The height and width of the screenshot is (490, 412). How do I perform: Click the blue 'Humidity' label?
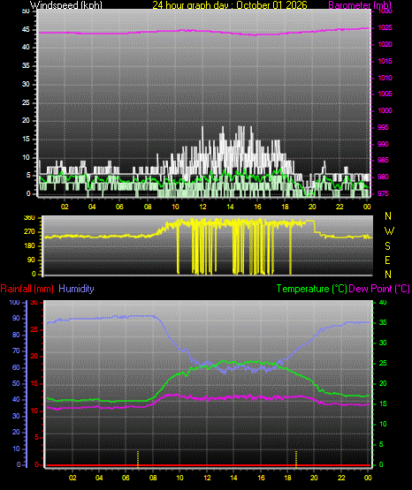pyautogui.click(x=76, y=289)
